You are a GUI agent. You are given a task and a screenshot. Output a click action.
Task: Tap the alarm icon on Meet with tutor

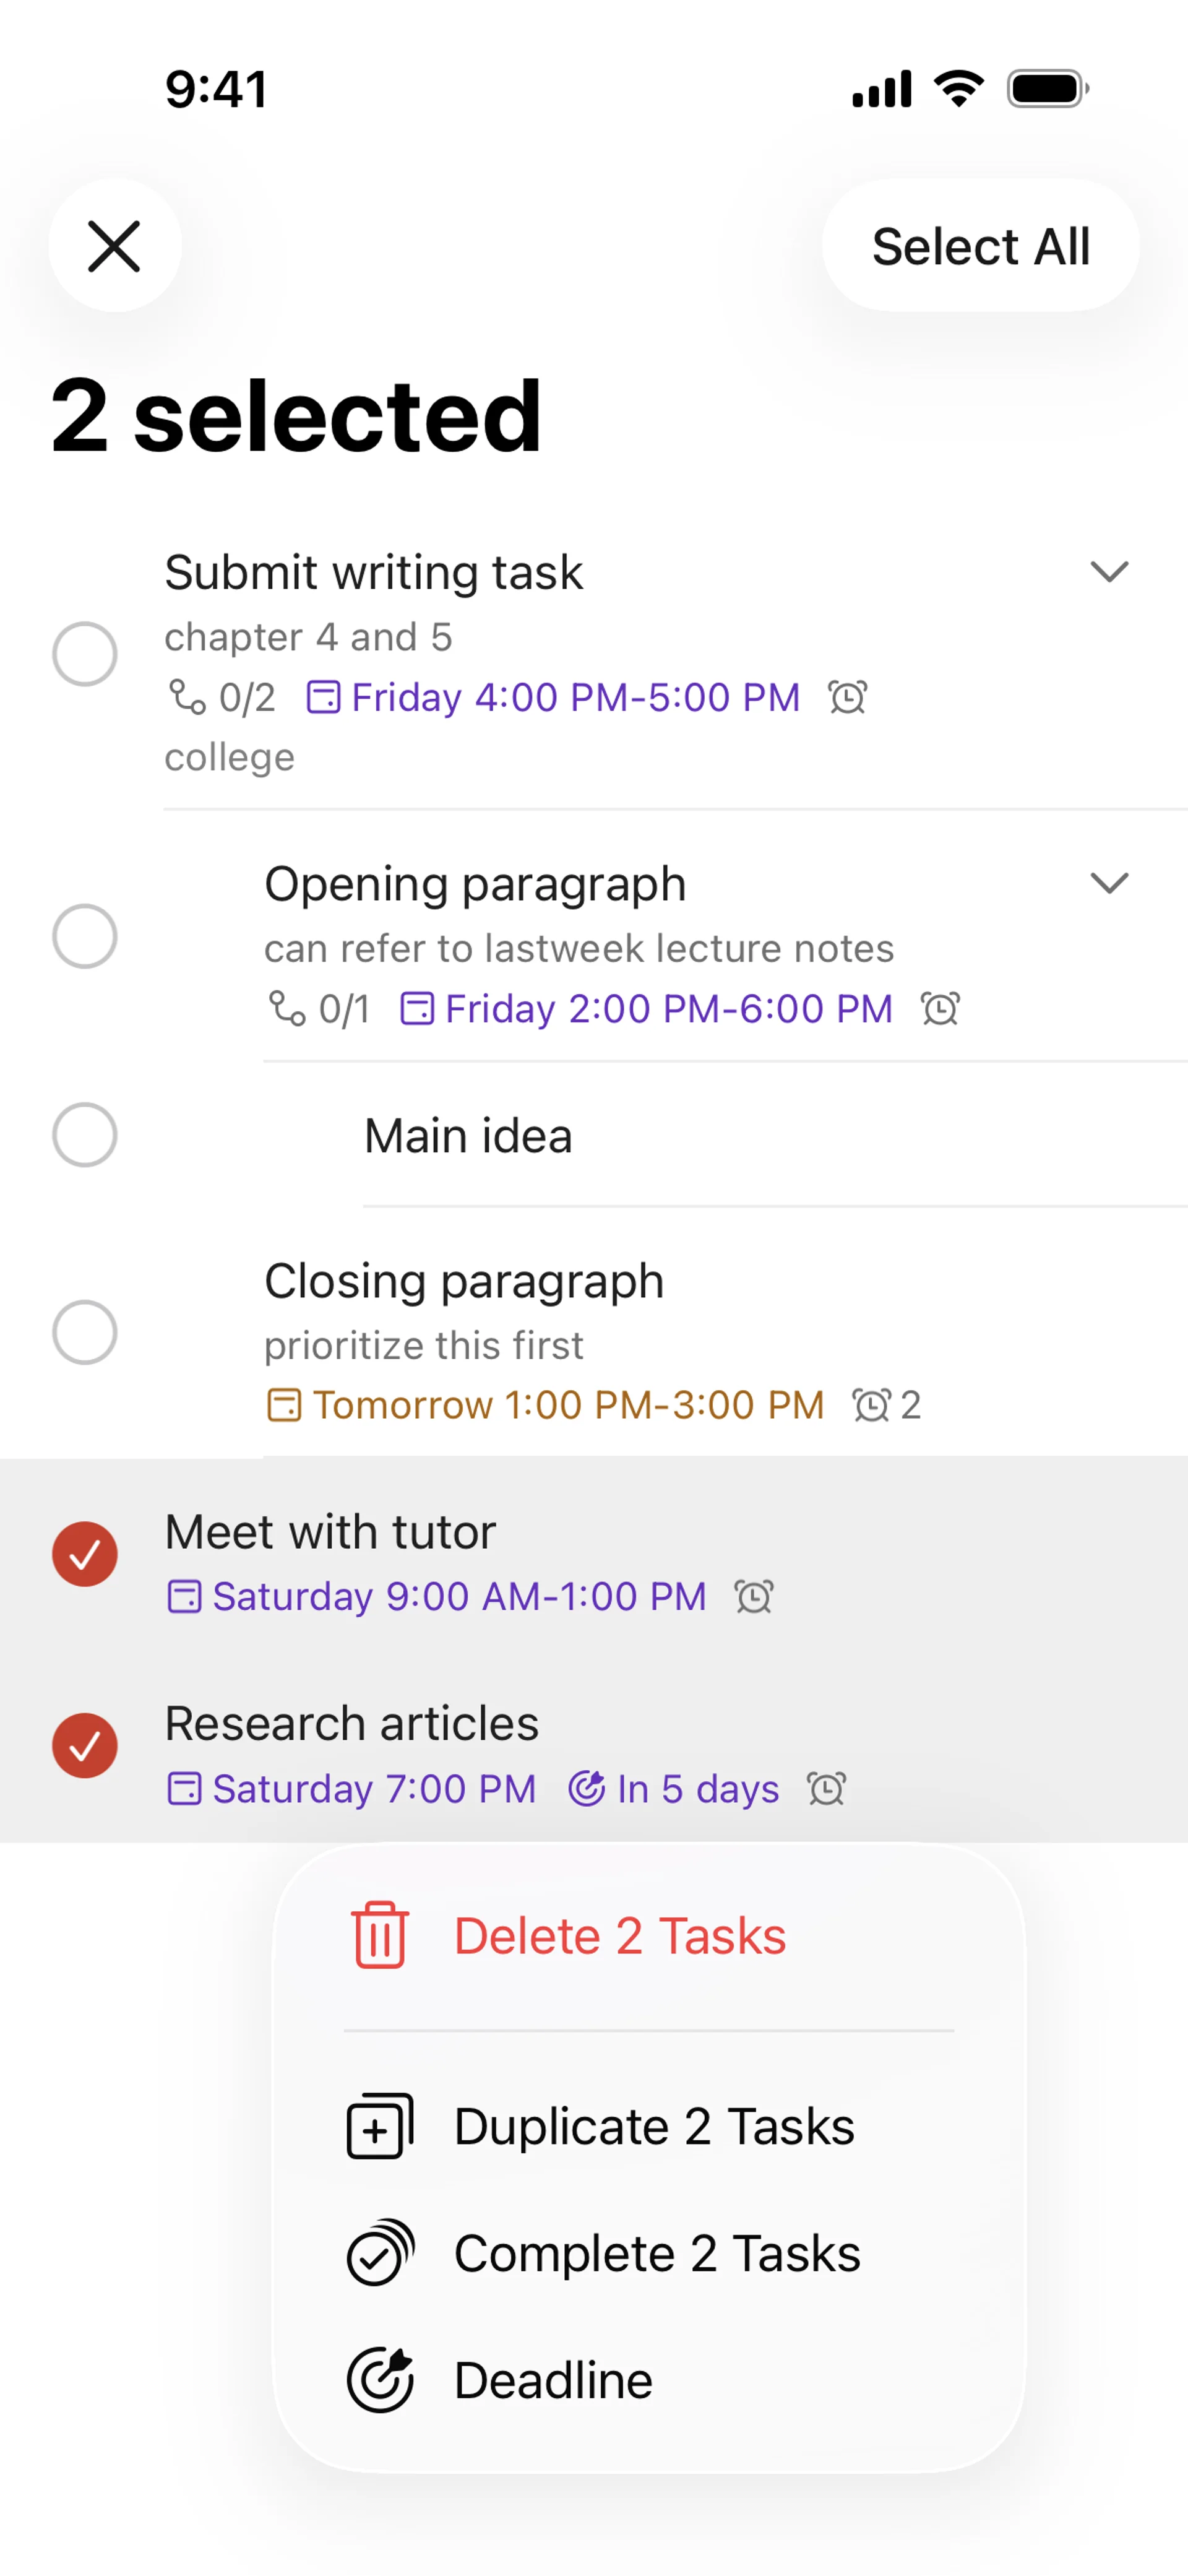754,1596
